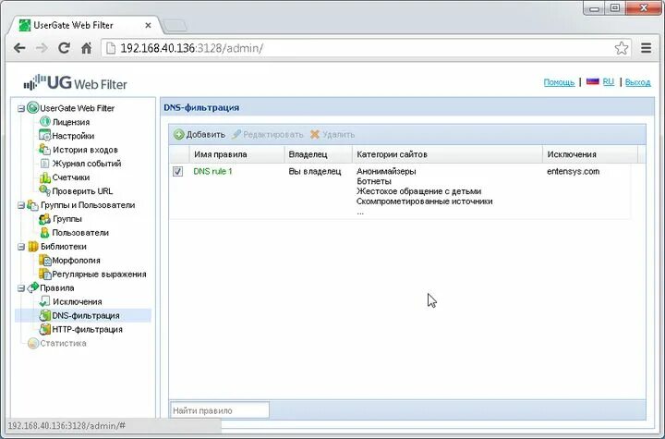Click the Исключения rule icon
Image resolution: width=665 pixels, height=439 pixels.
(x=45, y=301)
